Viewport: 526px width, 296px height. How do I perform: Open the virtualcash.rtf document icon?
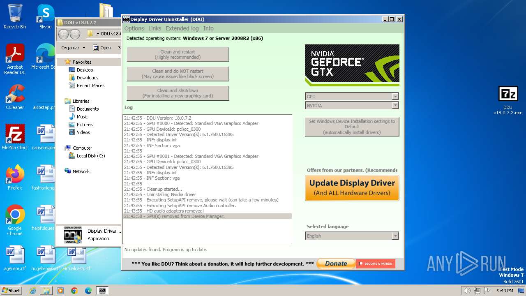[76, 258]
